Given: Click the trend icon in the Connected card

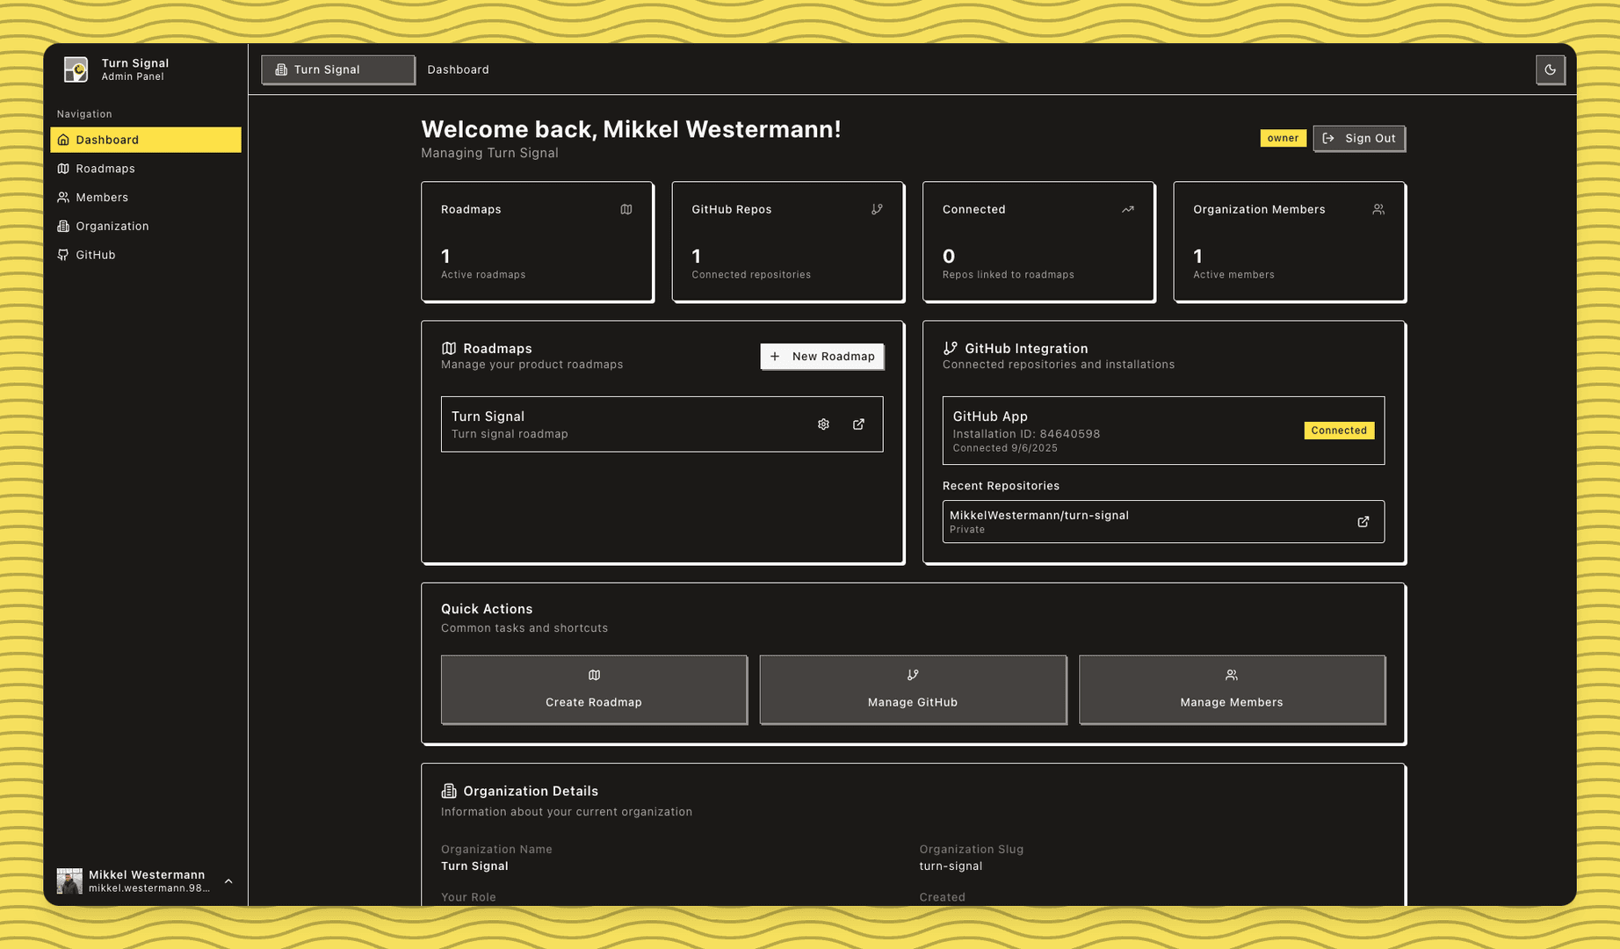Looking at the screenshot, I should pos(1127,209).
